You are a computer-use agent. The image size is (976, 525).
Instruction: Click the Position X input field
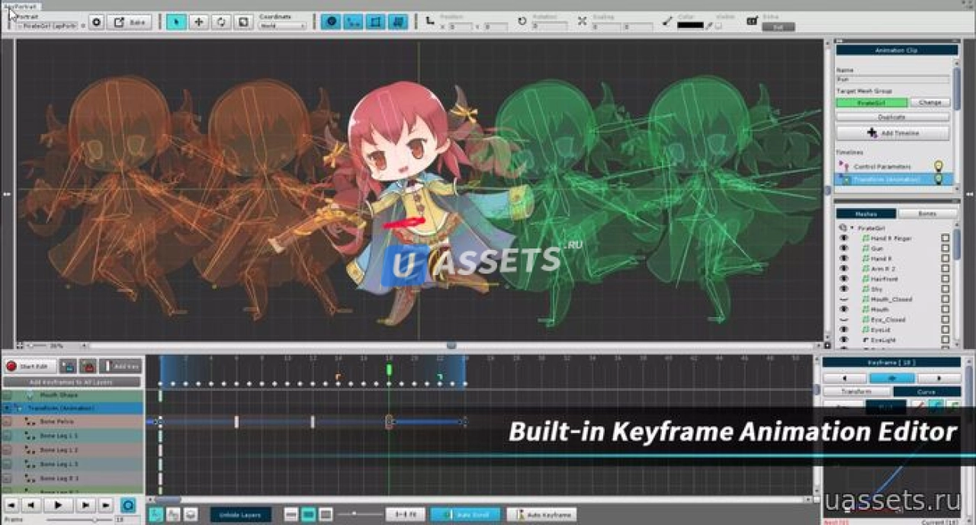pyautogui.click(x=461, y=27)
